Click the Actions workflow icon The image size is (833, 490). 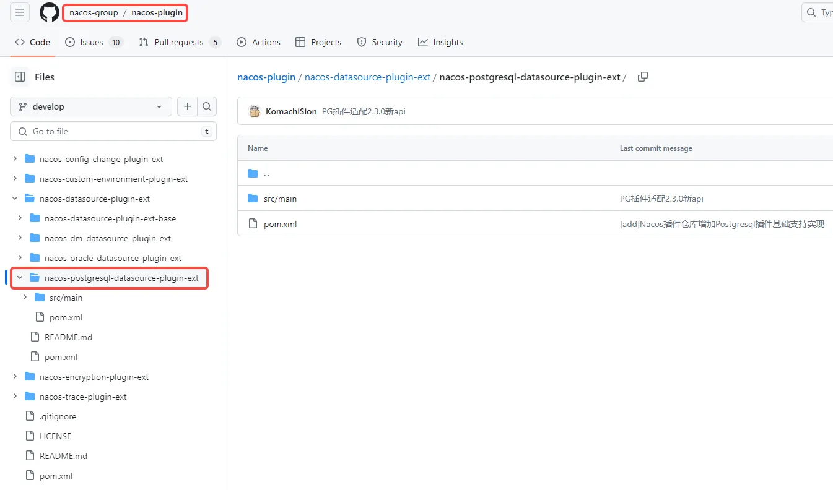pos(242,42)
